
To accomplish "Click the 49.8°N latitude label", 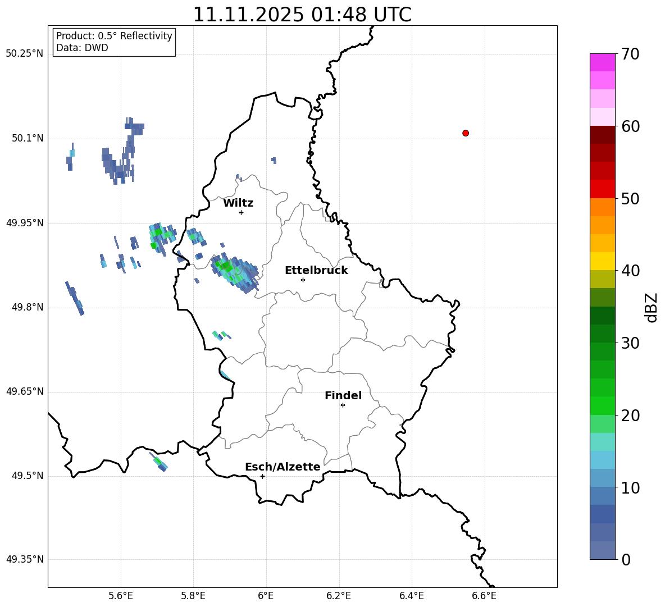I will 28,307.
